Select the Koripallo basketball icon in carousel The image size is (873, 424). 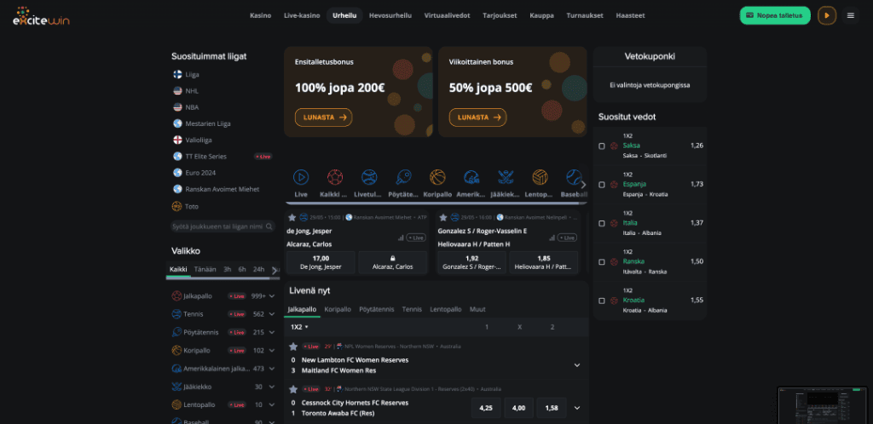pyautogui.click(x=437, y=177)
